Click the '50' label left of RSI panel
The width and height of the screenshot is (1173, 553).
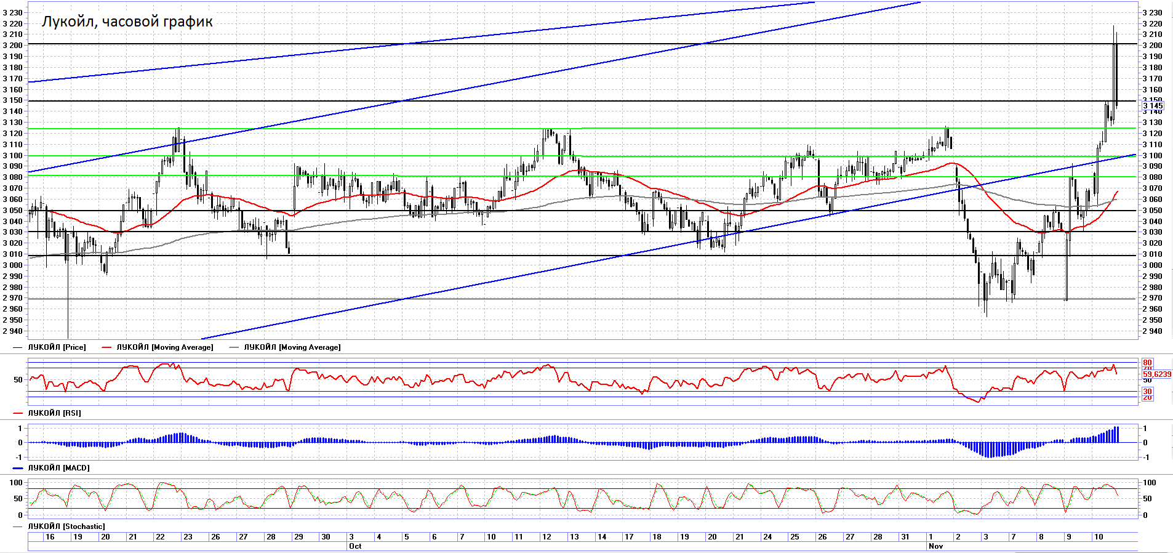tap(18, 380)
